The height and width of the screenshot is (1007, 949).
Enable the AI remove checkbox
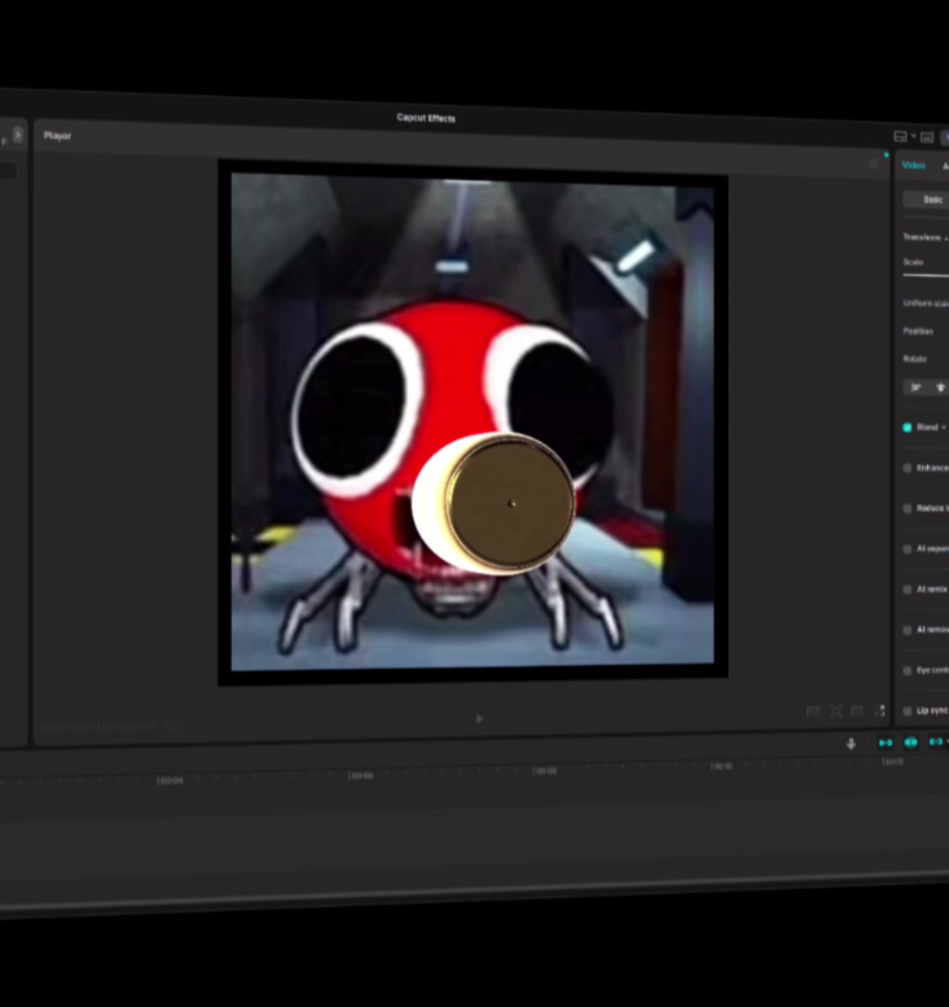point(908,629)
